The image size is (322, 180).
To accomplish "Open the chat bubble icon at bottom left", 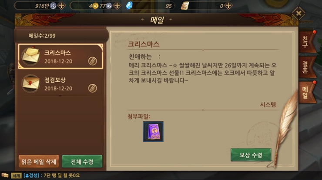I will coord(5,176).
